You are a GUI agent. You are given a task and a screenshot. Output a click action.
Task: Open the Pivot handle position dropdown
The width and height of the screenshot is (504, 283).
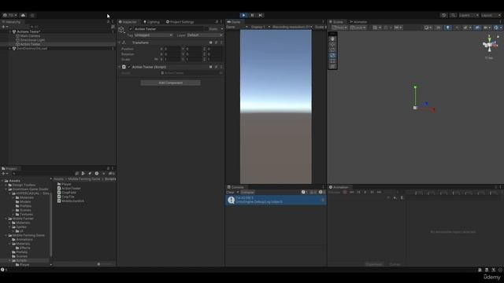(339, 28)
